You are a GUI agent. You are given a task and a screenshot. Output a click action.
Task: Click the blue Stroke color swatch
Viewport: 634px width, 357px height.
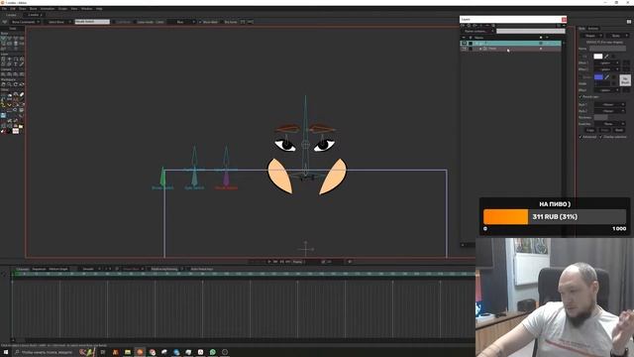(598, 77)
